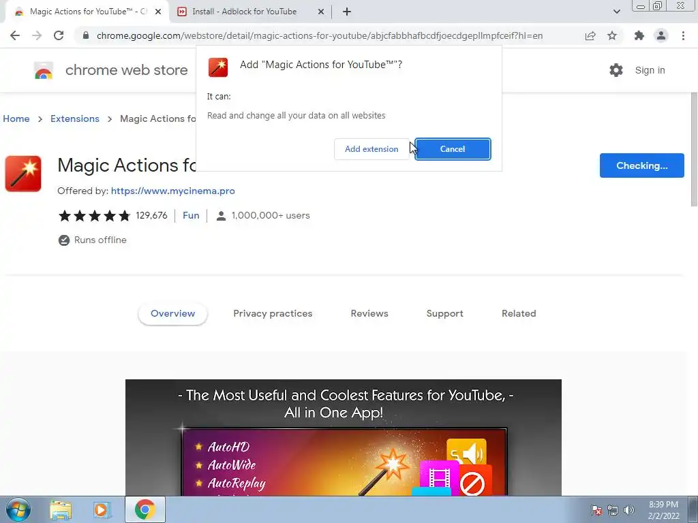The height and width of the screenshot is (523, 698).
Task: Open the volume speaker tray icon
Action: tap(629, 510)
